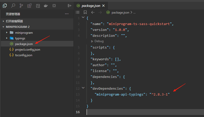Click the 资源管理器 panel title
This screenshot has height=117, width=204.
click(13, 14)
